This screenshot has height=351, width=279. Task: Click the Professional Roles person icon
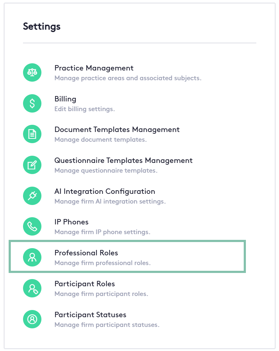32,257
